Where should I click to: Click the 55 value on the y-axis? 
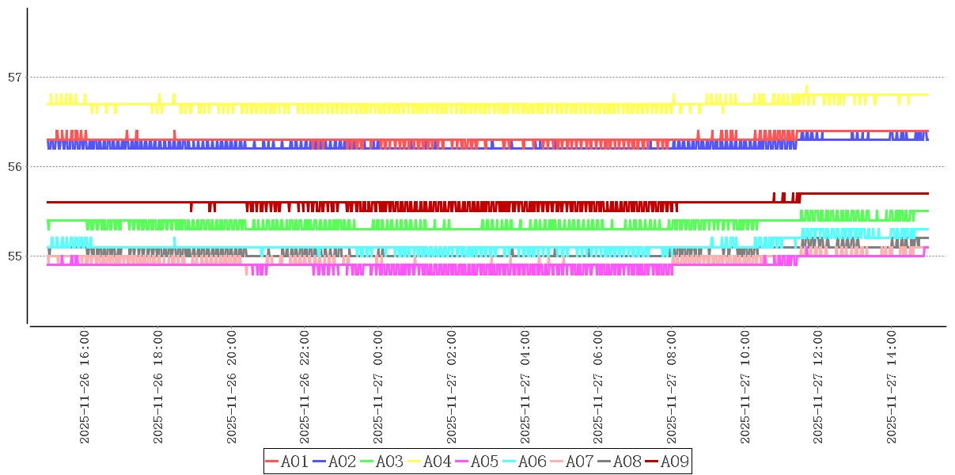pos(15,256)
